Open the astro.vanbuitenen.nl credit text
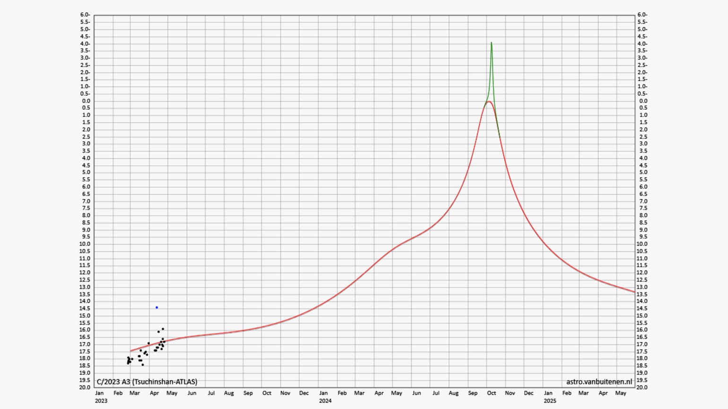728x409 pixels. [x=599, y=382]
